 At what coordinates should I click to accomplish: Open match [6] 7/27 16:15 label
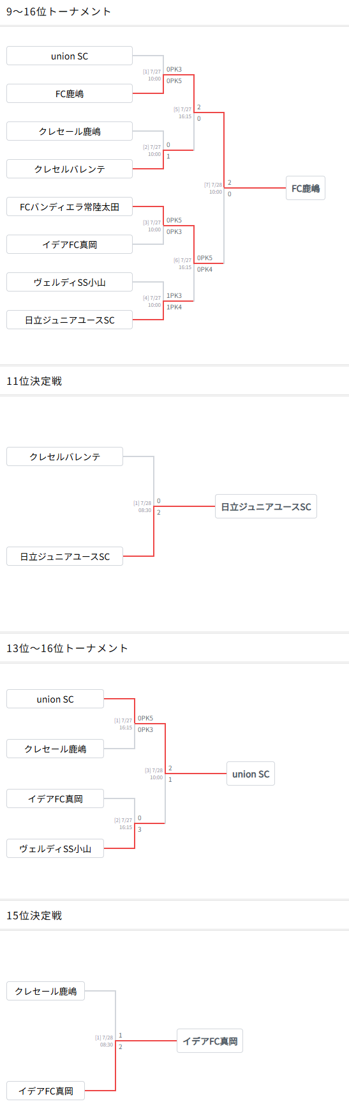click(x=183, y=264)
